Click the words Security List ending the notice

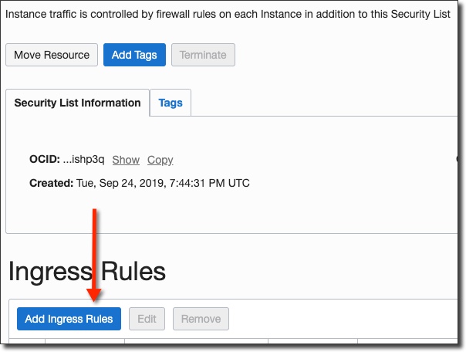coord(415,15)
